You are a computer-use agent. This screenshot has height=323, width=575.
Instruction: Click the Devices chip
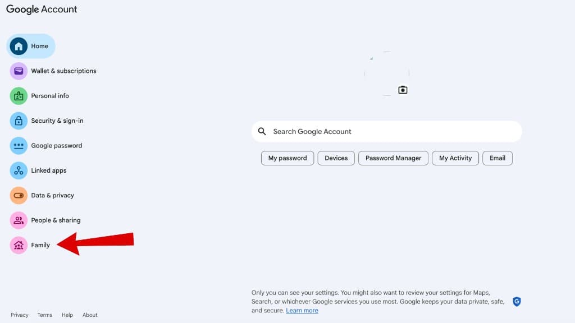coord(336,158)
